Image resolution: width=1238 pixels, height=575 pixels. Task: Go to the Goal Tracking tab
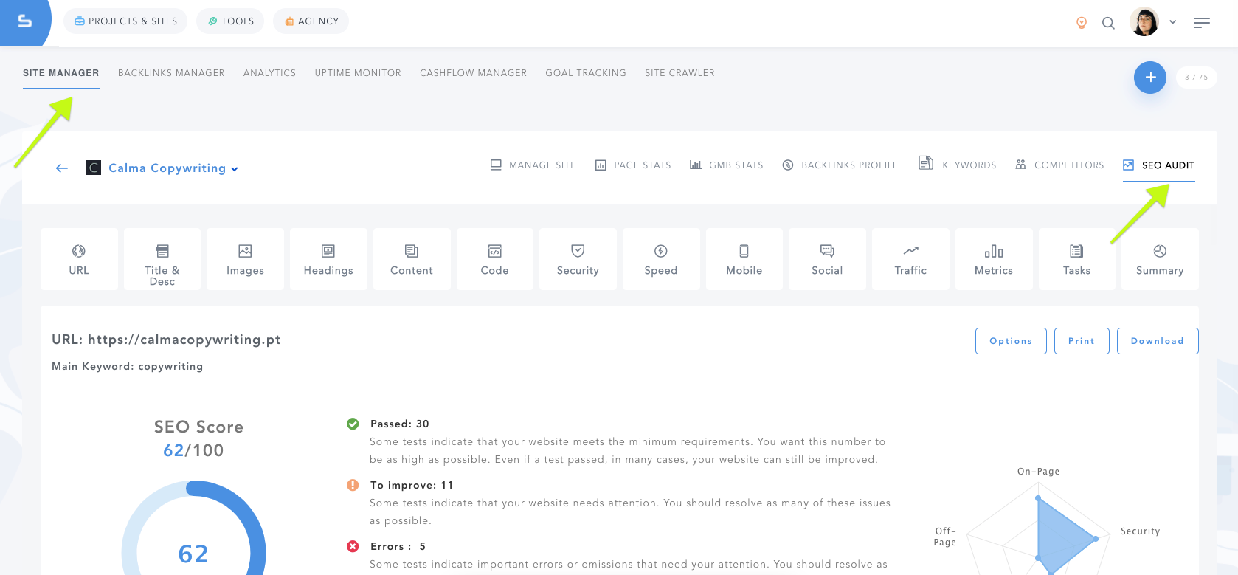click(586, 73)
